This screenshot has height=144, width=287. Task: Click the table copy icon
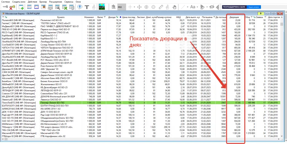click(x=72, y=7)
